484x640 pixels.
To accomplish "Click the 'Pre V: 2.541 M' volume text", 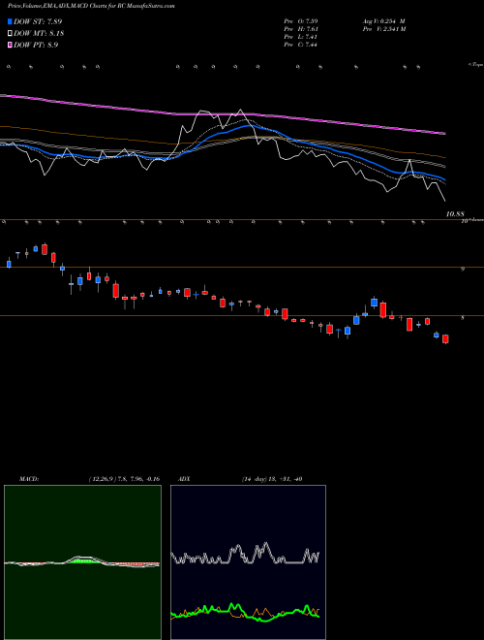I will pos(383,29).
